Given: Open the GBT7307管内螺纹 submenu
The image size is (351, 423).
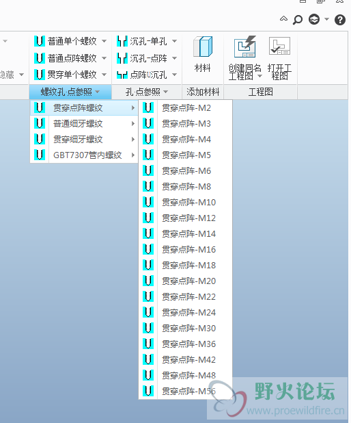Looking at the screenshot, I should [84, 155].
